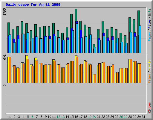Click day 22 on the date axis
The width and height of the screenshot is (153, 120).
click(x=103, y=117)
